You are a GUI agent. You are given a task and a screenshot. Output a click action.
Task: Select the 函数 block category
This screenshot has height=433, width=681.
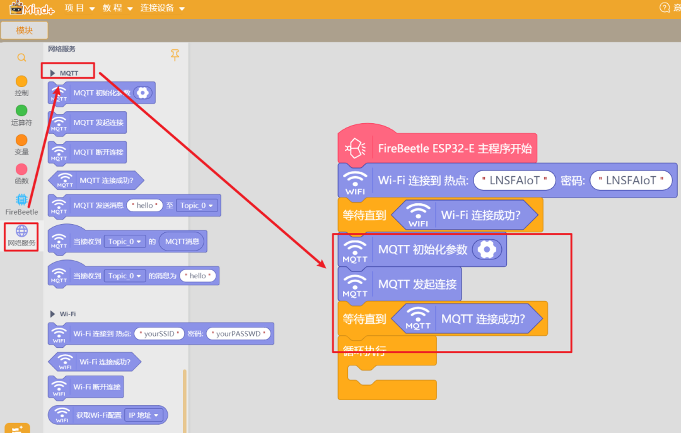click(x=21, y=174)
